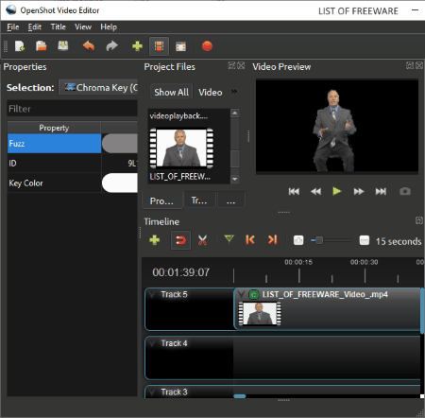Image resolution: width=425 pixels, height=418 pixels.
Task: Show more filter options chevron
Action: [234, 92]
